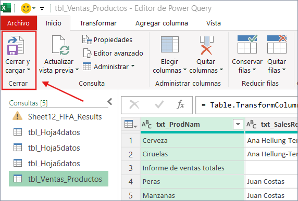Click the table icon next to tbl_Hoja6datos
Viewport: 298px width, 201px height.
tap(18, 163)
